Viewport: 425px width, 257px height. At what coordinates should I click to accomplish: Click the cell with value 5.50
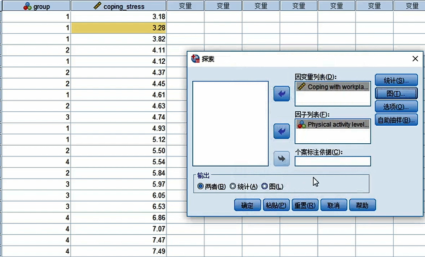(x=119, y=150)
